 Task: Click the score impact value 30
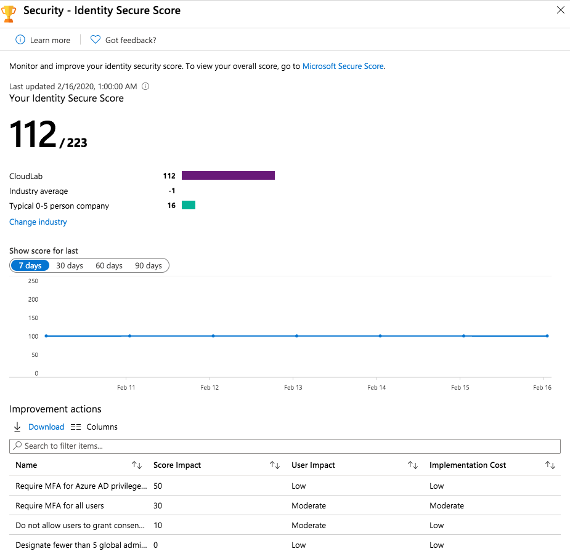pos(158,505)
